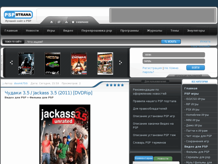This screenshot has height=164, width=218.
Task: Open Перепрошивка psp menu item
Action: pos(97,31)
